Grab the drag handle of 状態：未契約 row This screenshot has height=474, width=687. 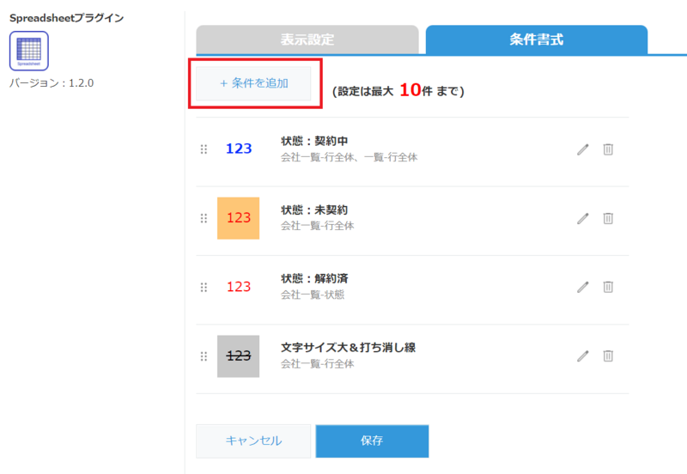[204, 218]
